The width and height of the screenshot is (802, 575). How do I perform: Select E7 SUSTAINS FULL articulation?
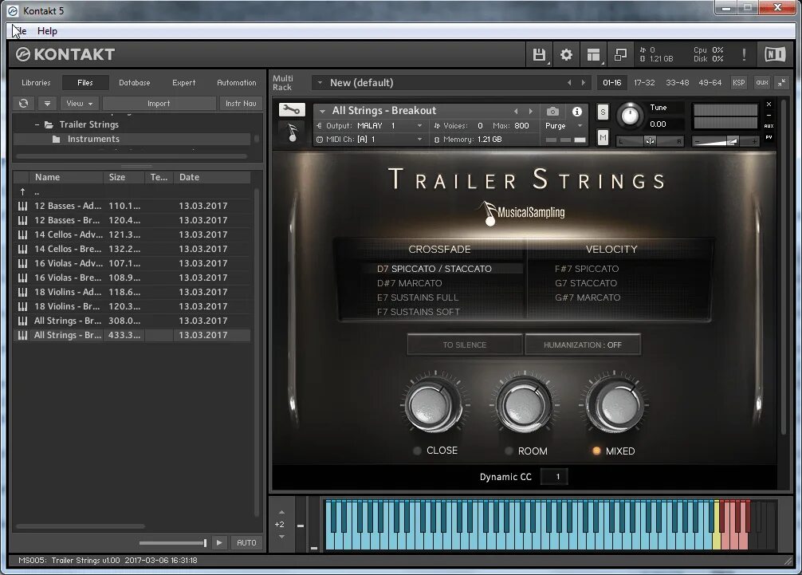(418, 297)
